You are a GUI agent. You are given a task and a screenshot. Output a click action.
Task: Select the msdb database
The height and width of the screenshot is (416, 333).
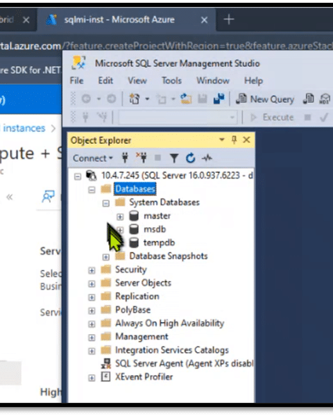point(155,229)
